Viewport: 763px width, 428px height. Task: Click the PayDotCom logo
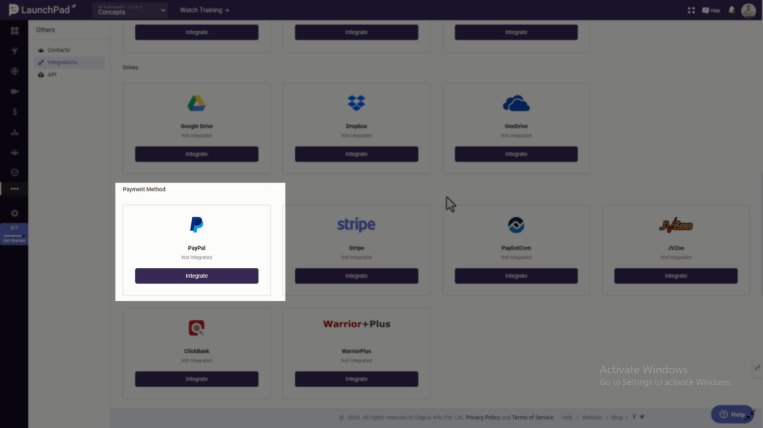(516, 225)
